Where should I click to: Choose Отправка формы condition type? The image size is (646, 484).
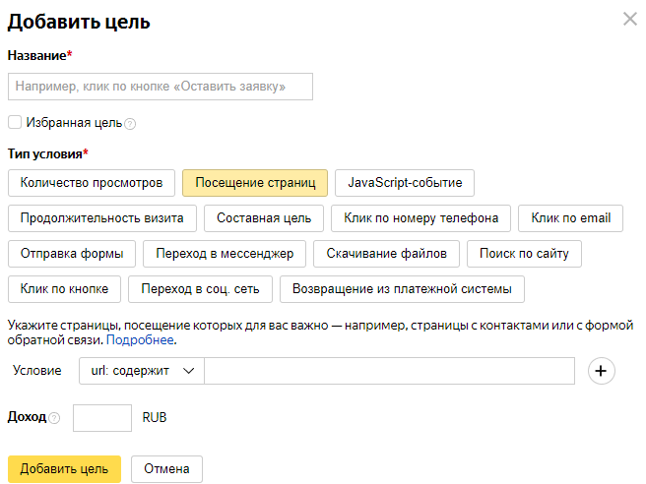pos(72,254)
